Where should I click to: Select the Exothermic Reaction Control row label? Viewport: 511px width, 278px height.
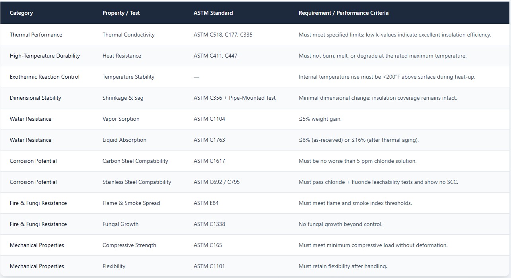point(45,77)
